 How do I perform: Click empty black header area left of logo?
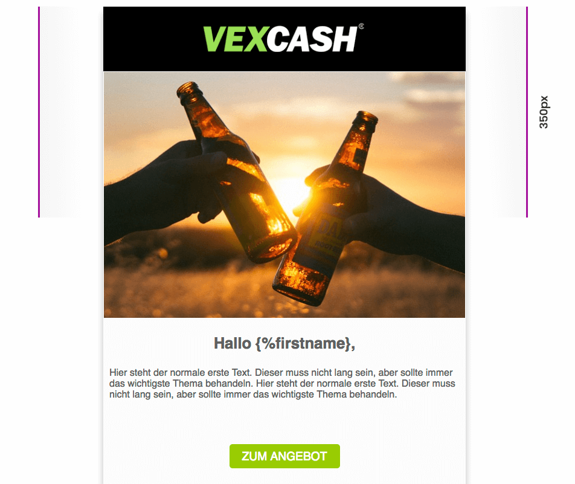point(152,39)
